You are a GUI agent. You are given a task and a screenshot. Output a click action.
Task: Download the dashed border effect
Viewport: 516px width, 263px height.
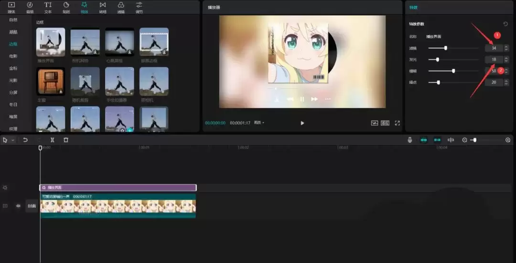(x=164, y=52)
